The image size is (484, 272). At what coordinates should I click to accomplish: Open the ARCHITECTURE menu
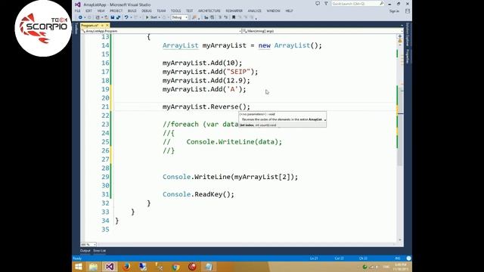coord(209,11)
